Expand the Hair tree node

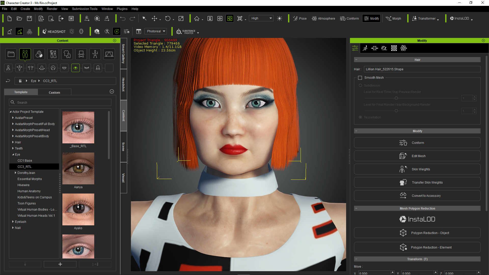(x=13, y=142)
